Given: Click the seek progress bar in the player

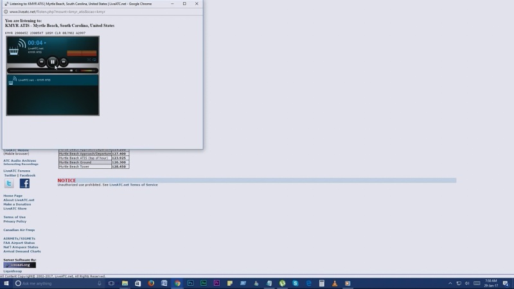Looking at the screenshot, I should 41,71.
